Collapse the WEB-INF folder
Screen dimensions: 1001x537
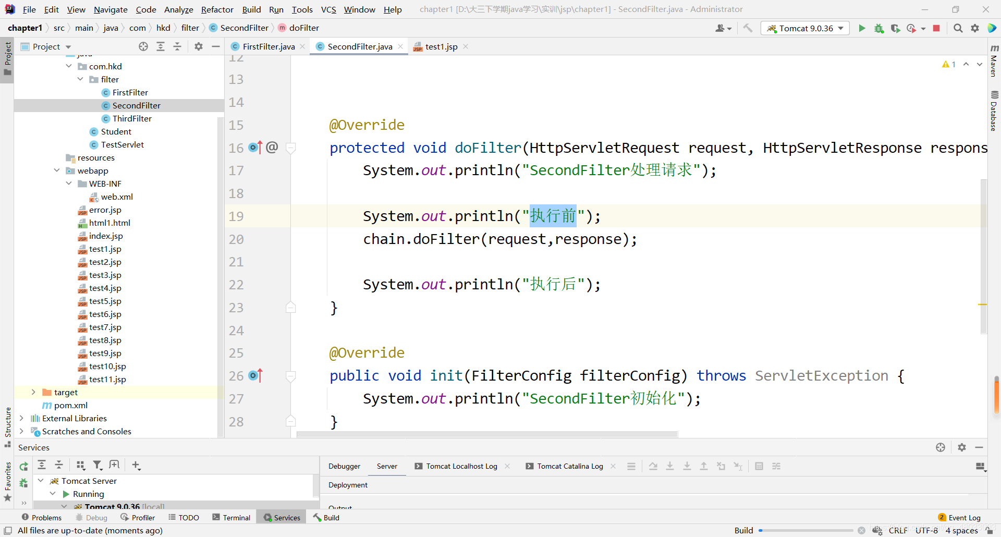(69, 184)
